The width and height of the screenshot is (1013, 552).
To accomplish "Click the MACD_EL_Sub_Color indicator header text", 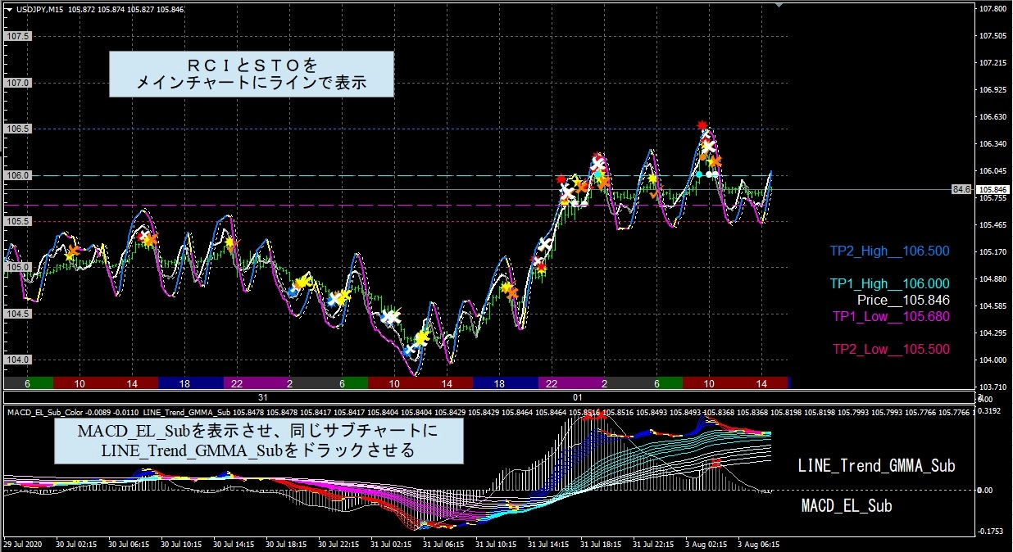I will coord(43,411).
